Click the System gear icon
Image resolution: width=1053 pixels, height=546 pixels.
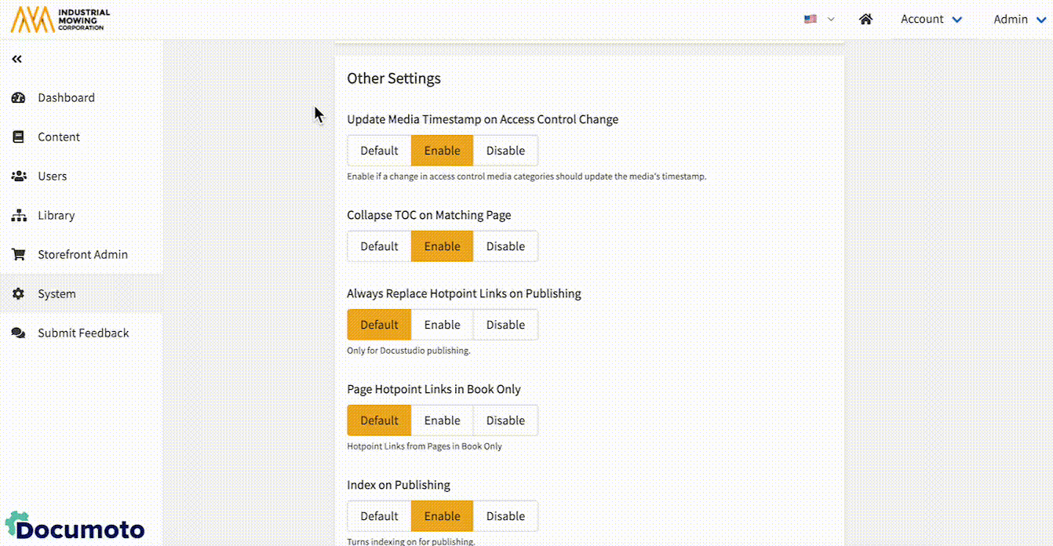pos(19,294)
